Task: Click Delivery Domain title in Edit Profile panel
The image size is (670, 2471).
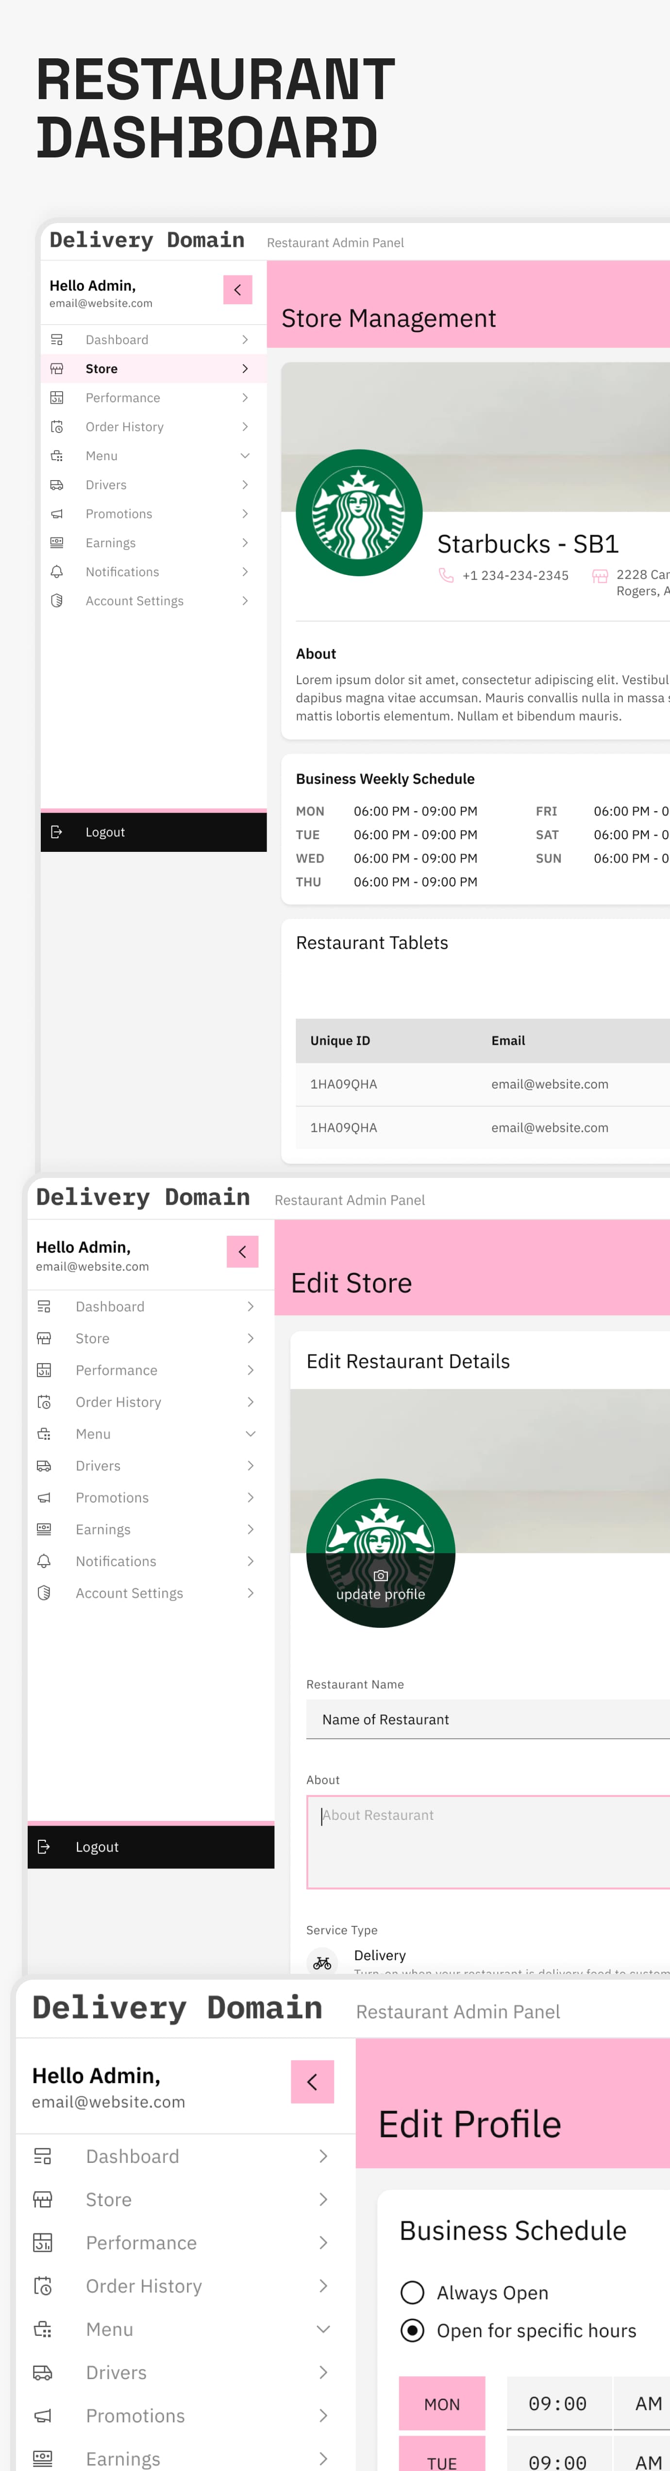Action: click(x=177, y=2008)
